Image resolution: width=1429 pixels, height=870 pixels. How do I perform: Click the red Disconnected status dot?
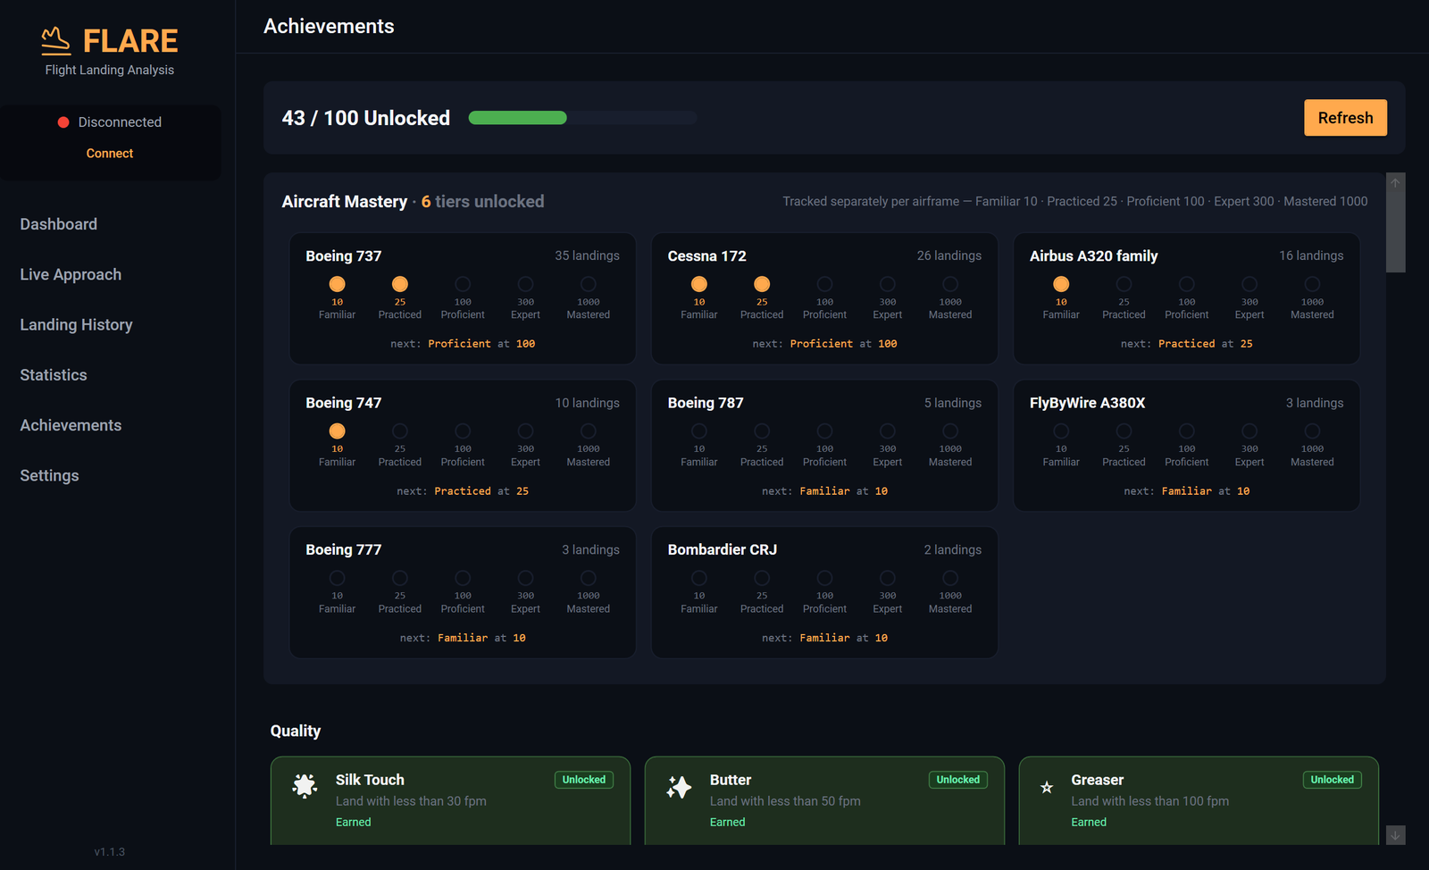click(63, 122)
